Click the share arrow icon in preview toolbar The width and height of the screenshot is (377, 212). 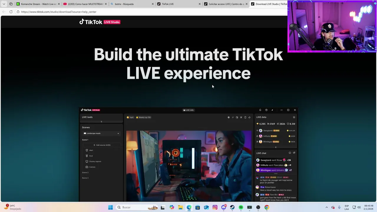point(249,117)
